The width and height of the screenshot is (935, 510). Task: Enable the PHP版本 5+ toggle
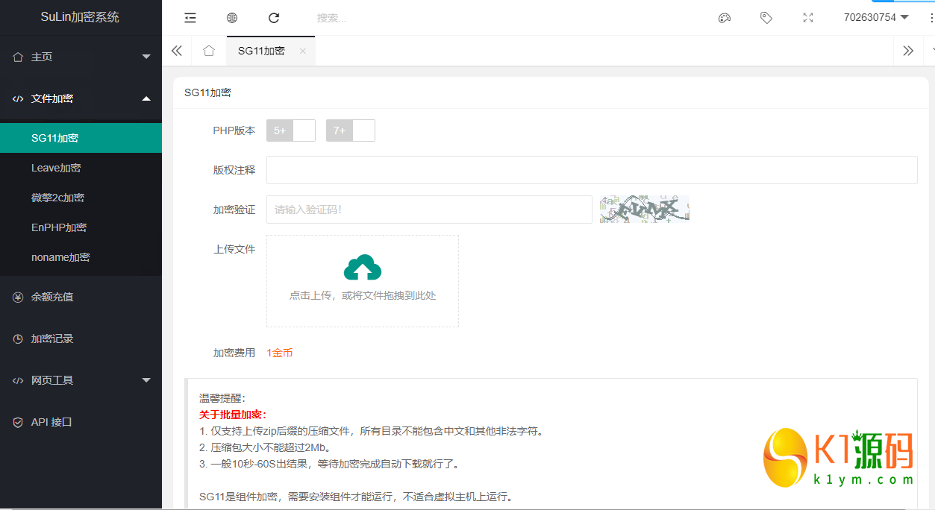[290, 130]
